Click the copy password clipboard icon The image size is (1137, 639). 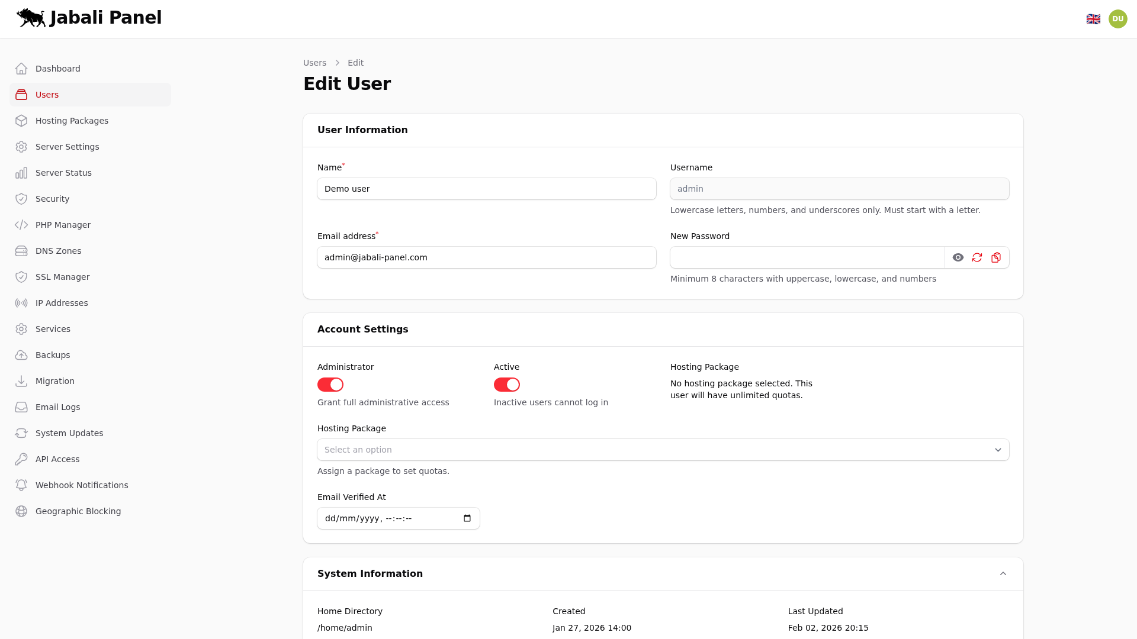[996, 257]
